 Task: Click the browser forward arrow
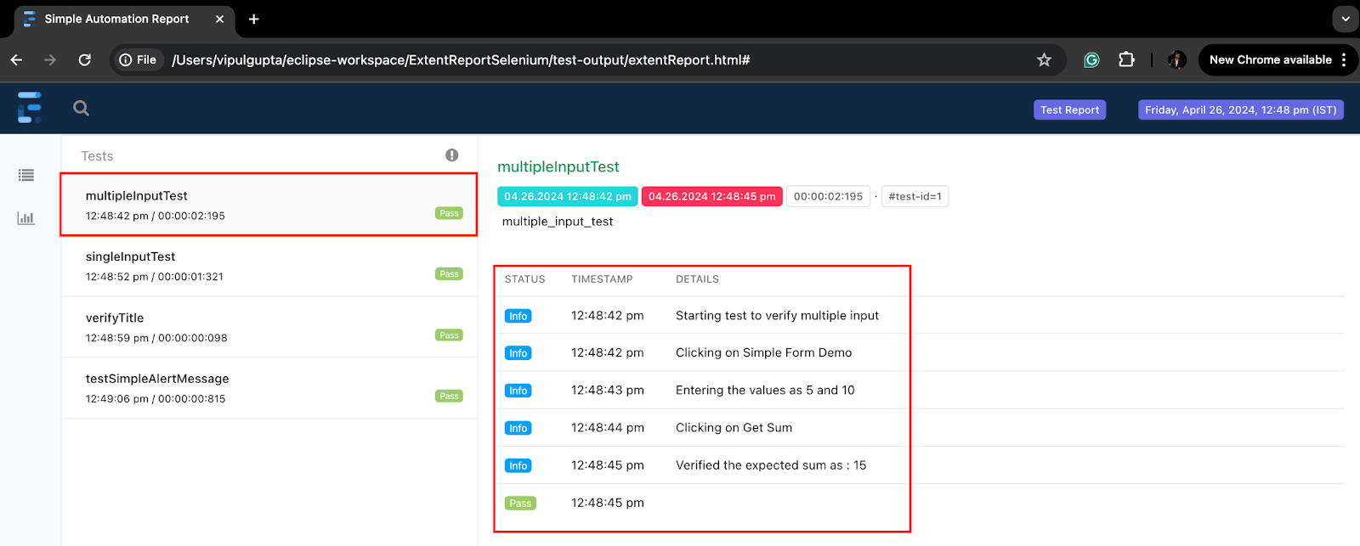tap(50, 60)
